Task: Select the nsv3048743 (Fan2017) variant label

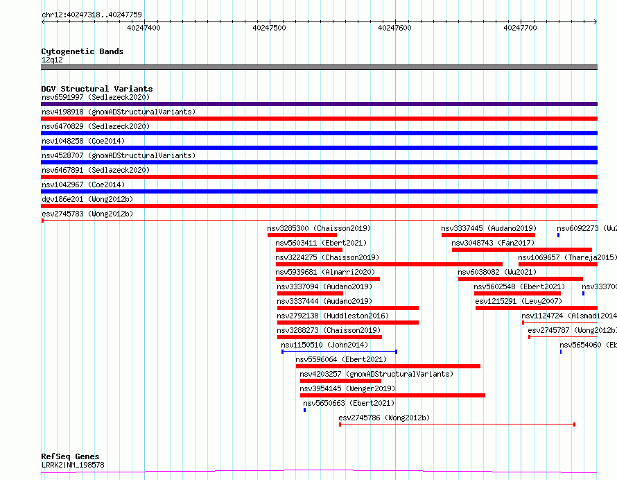Action: pos(492,243)
